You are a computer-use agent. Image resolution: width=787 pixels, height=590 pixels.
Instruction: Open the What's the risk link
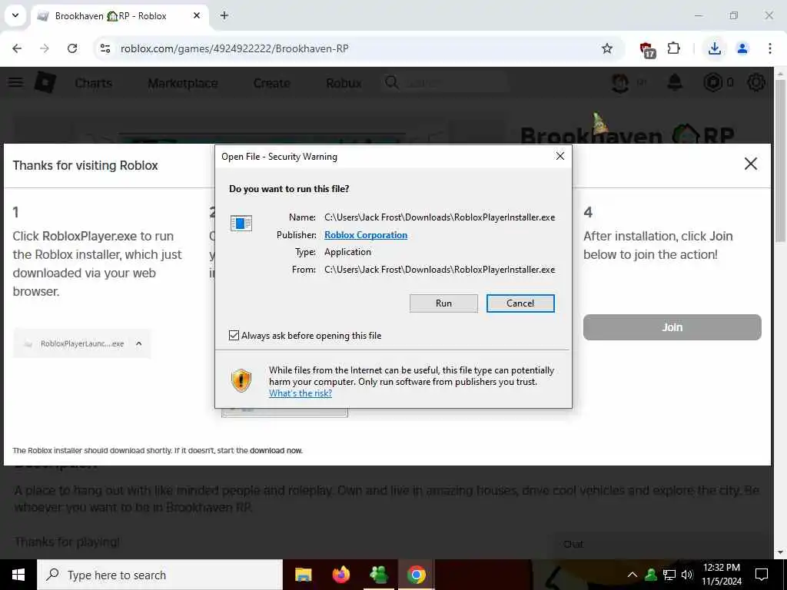pyautogui.click(x=301, y=393)
